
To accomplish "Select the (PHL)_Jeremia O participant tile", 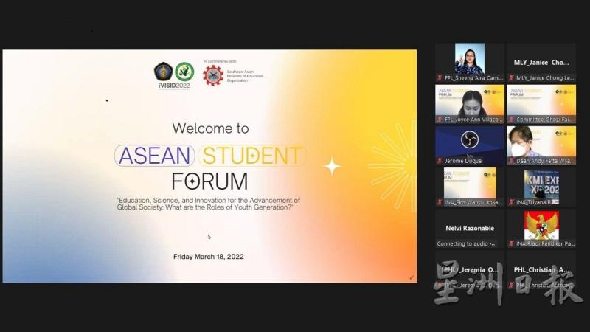I will coord(470,270).
